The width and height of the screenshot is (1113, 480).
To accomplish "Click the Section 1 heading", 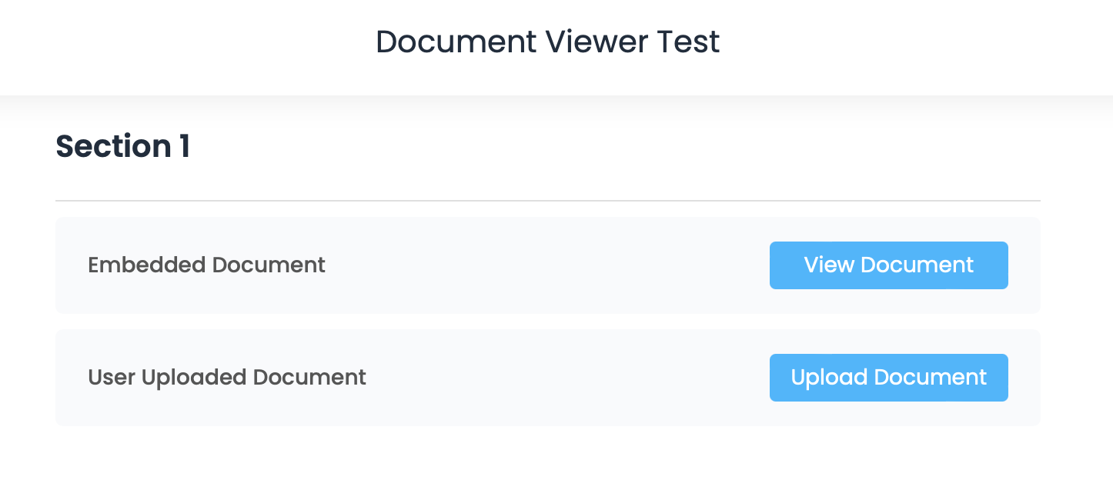I will [x=122, y=146].
